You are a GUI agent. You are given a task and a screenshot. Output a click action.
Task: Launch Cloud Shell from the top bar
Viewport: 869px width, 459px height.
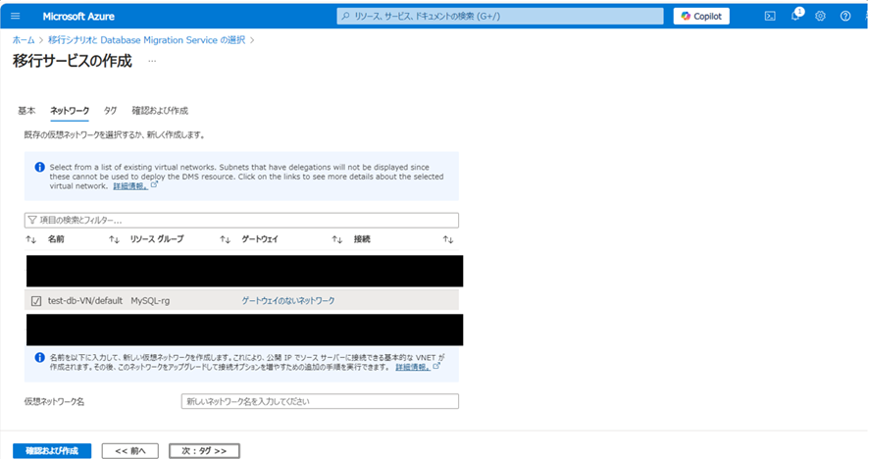point(771,16)
